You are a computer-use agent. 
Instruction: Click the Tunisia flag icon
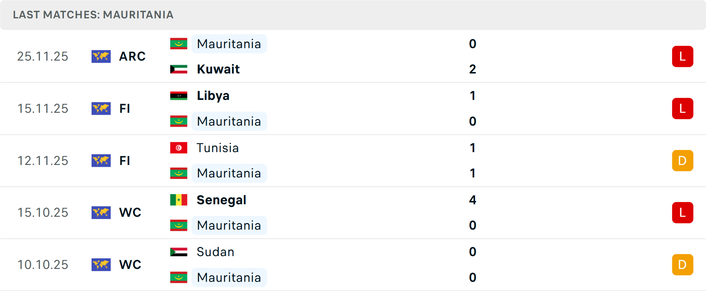[179, 148]
